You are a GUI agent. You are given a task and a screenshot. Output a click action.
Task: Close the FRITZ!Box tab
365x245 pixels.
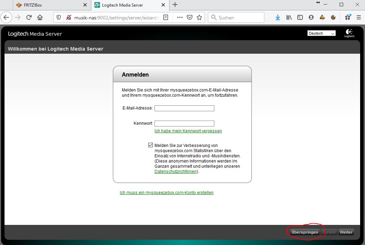[x=85, y=5]
